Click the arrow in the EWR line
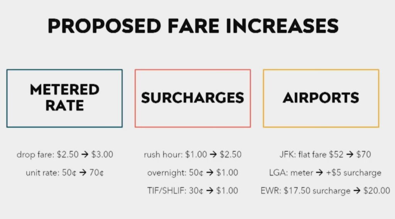 click(357, 191)
